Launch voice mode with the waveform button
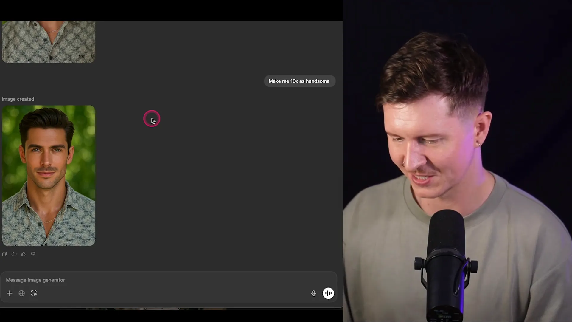Image resolution: width=572 pixels, height=322 pixels. 328,293
